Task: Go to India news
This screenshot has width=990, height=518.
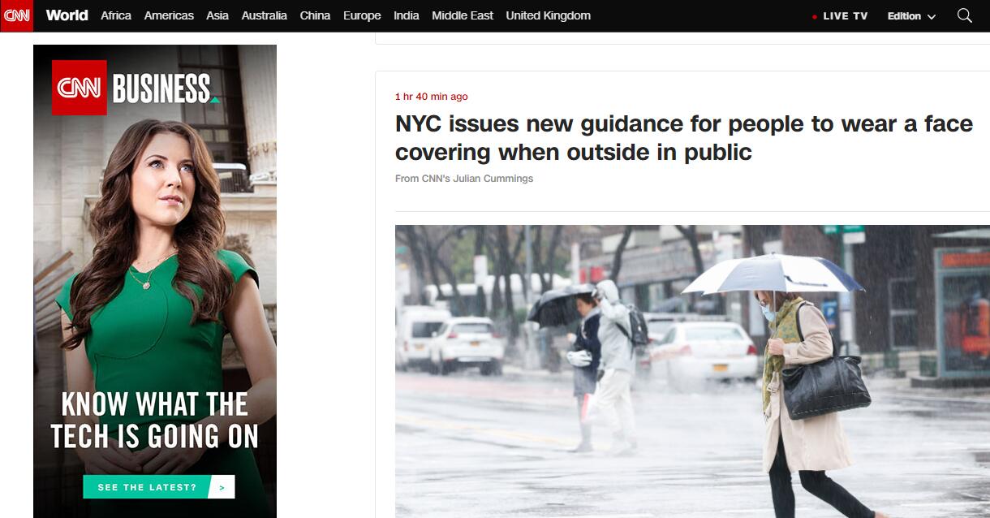Action: (x=407, y=15)
